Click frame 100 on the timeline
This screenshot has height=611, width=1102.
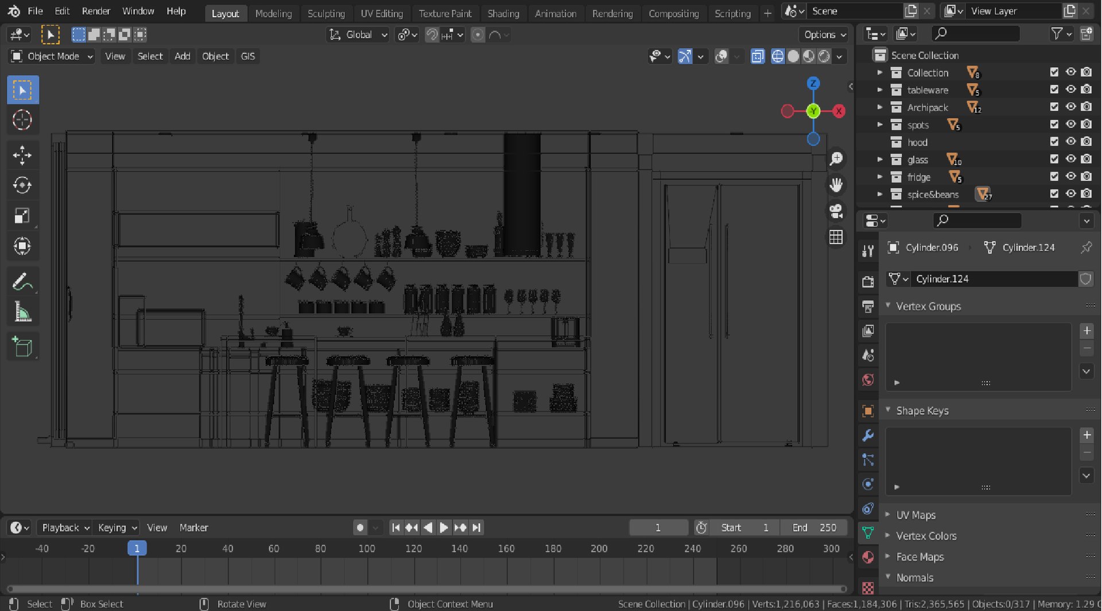coord(366,548)
